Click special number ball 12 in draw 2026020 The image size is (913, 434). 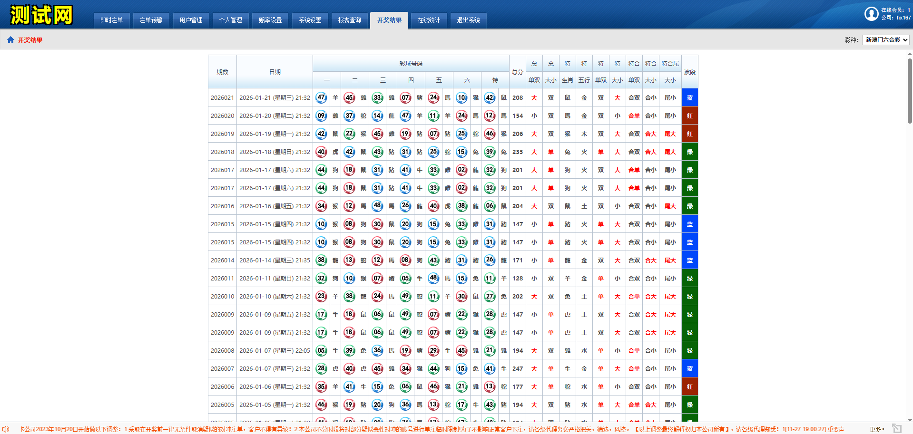tap(490, 116)
